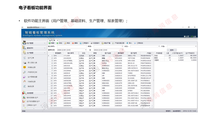Image resolution: width=220 pixels, height=123 pixels.
Task: Open 录入实际人数 sidebar item
Action: click(x=32, y=63)
